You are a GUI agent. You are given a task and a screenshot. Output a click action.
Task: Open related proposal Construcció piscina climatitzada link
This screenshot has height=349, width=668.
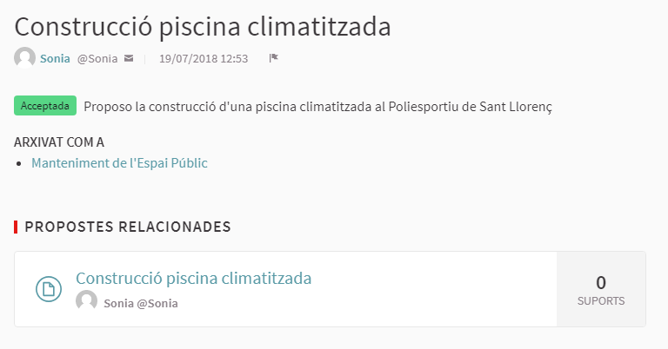click(193, 279)
